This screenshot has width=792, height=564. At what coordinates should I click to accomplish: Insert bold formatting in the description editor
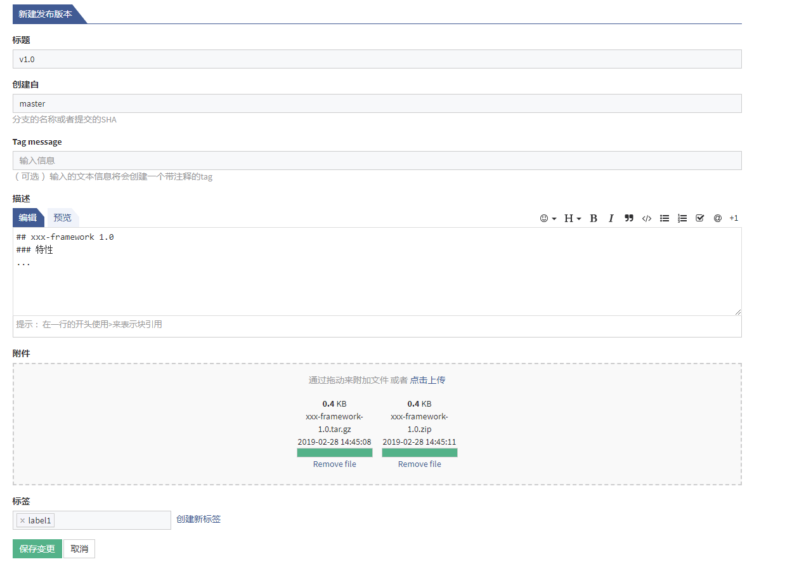(593, 218)
